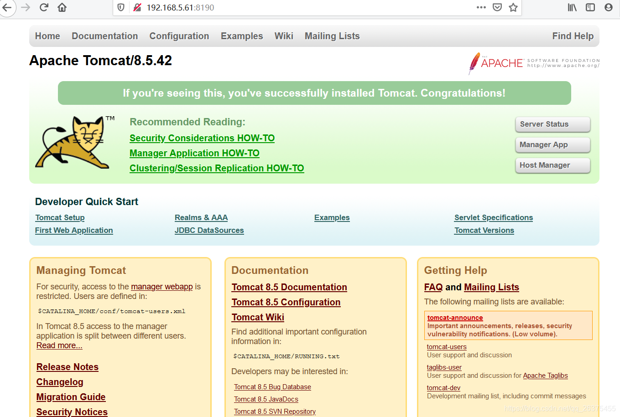
Task: Open the tomcat-dev mailing list link
Action: tap(443, 388)
